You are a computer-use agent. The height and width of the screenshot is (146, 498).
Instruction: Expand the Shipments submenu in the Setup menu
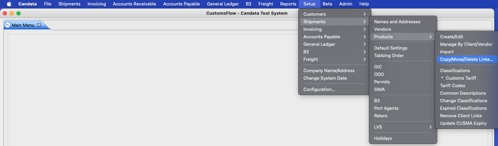pyautogui.click(x=334, y=22)
